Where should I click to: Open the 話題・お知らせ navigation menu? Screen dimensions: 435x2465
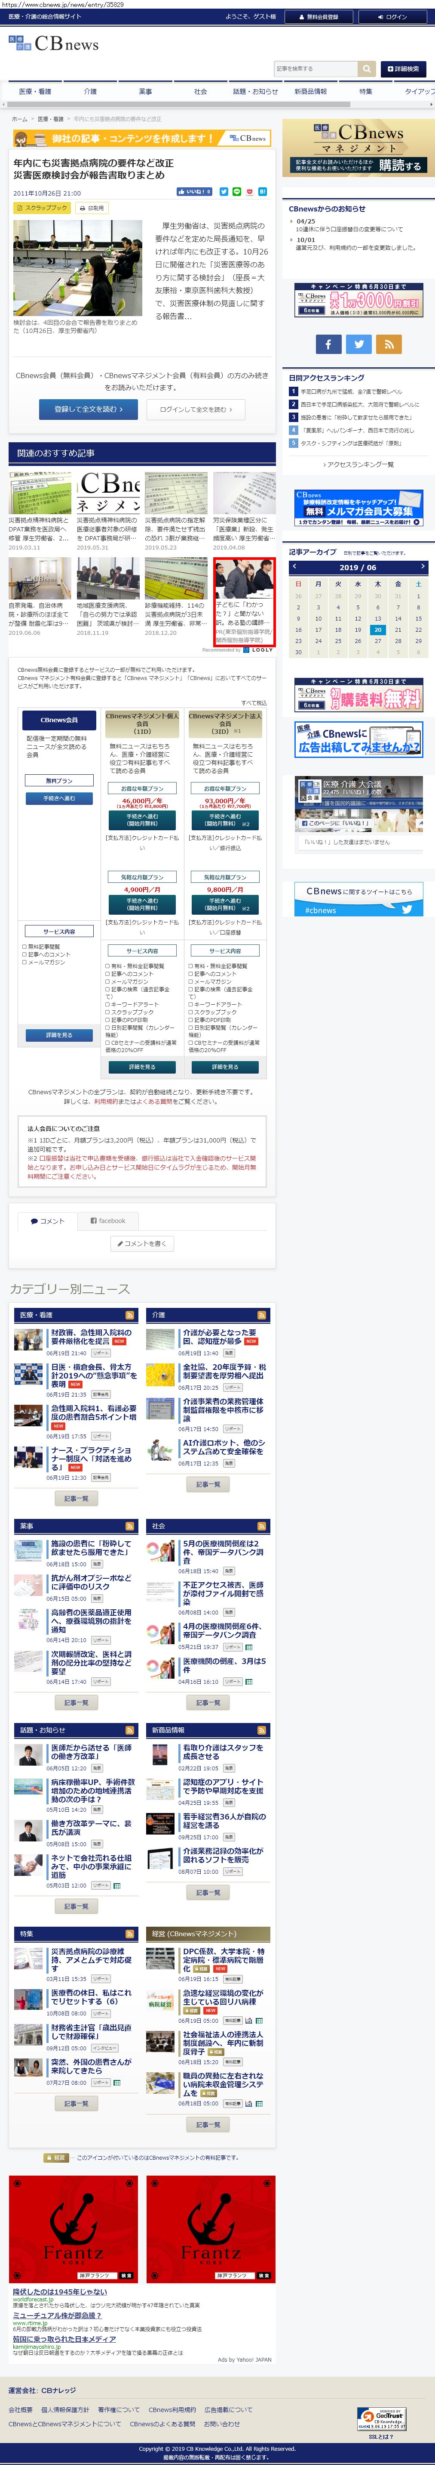[255, 91]
